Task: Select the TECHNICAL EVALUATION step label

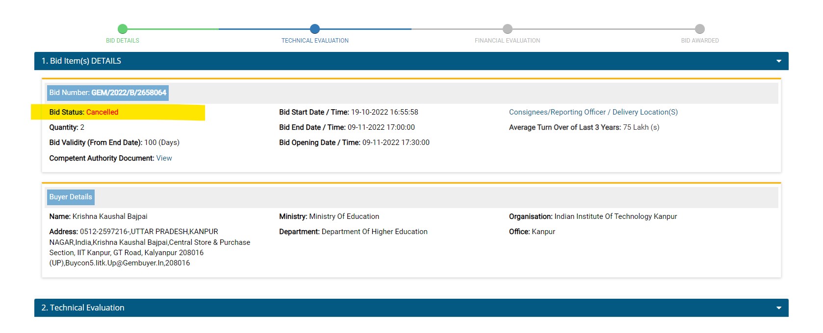Action: pos(315,41)
